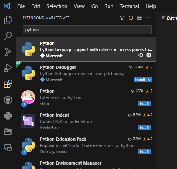Select the Extensions view icon

tap(8, 84)
